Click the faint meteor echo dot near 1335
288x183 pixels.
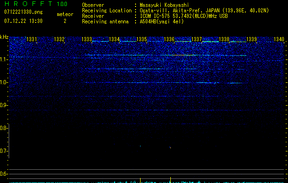point(140,146)
